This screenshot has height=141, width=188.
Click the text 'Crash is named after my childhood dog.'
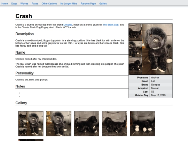(36, 59)
